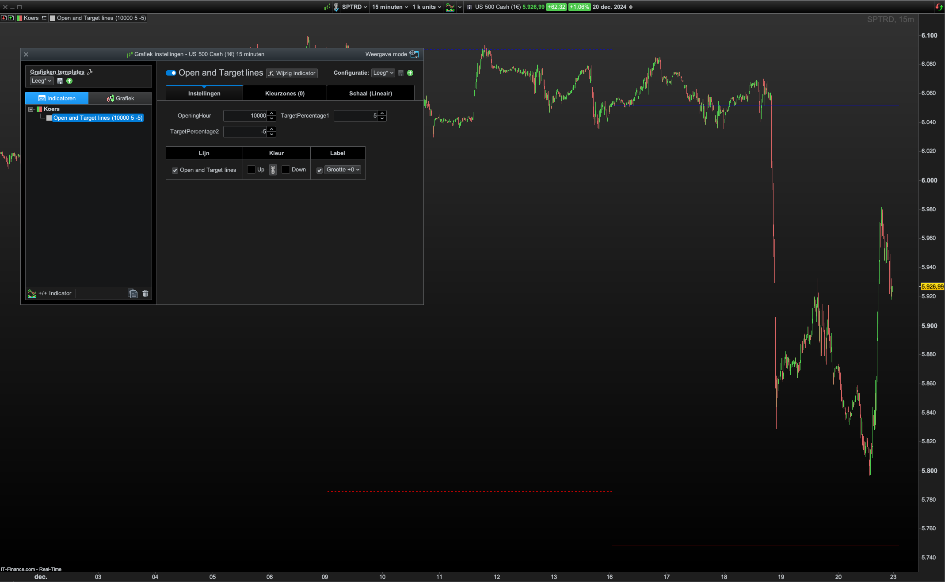Uncheck the Label checkbox beside Grootte
Image resolution: width=945 pixels, height=582 pixels.
320,170
